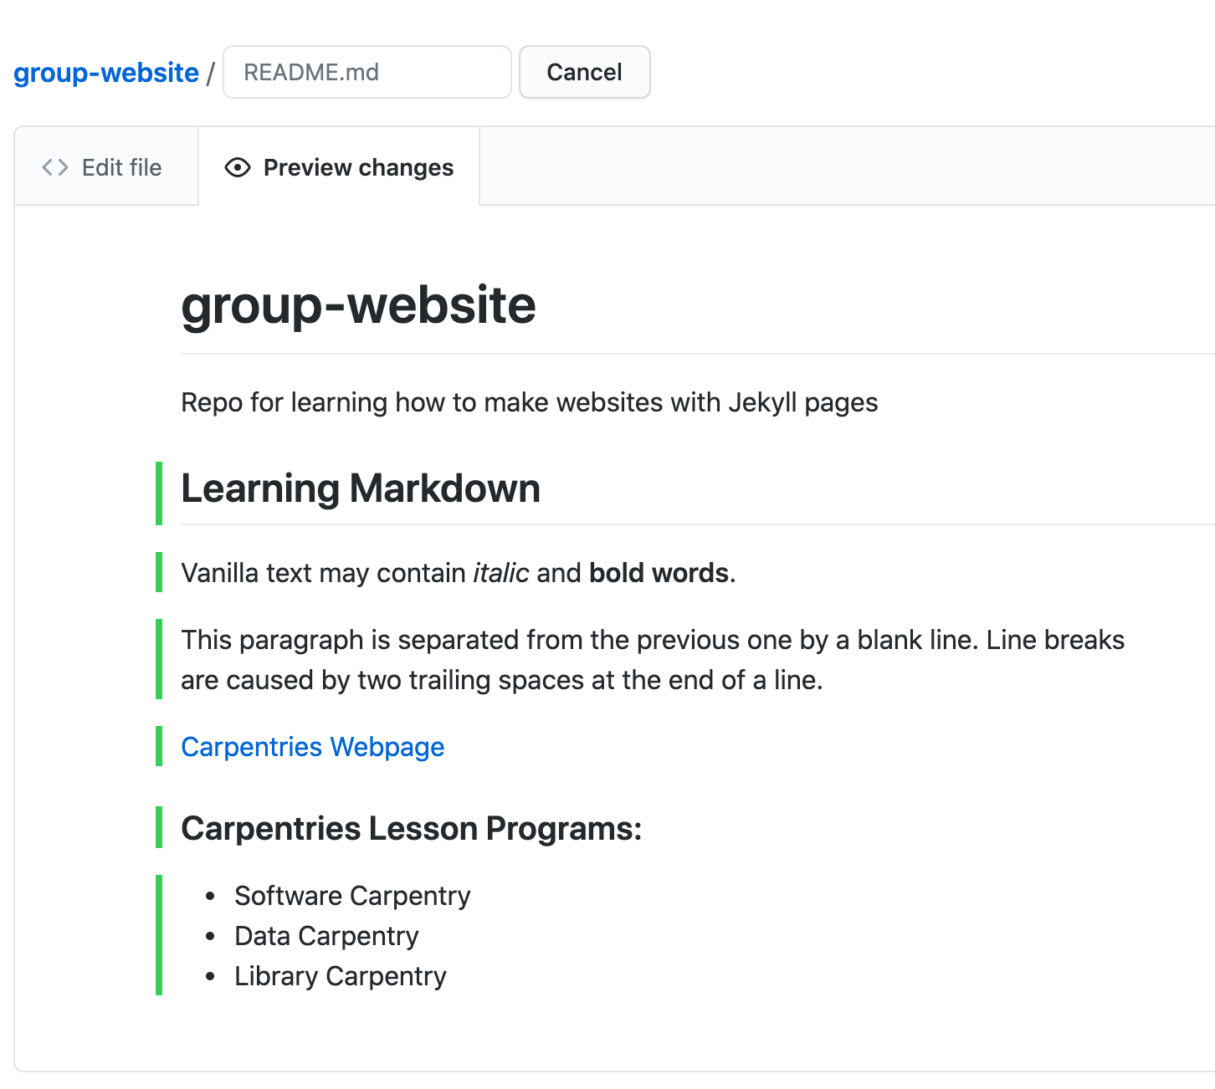The width and height of the screenshot is (1215, 1089).
Task: Click the Learning Markdown heading
Action: 361,488
